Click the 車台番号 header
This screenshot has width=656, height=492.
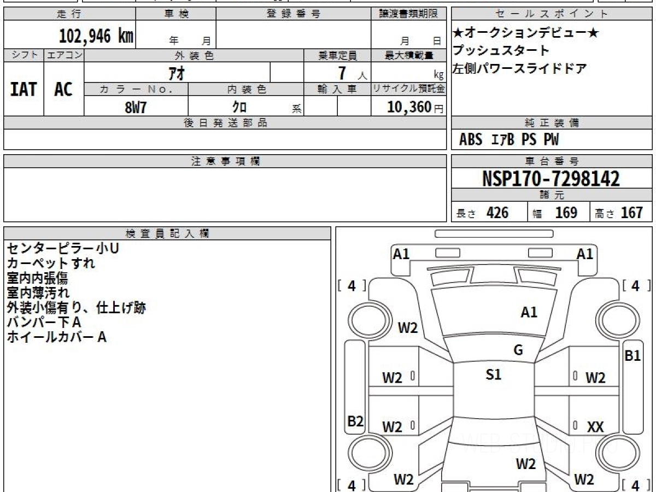[x=552, y=161]
